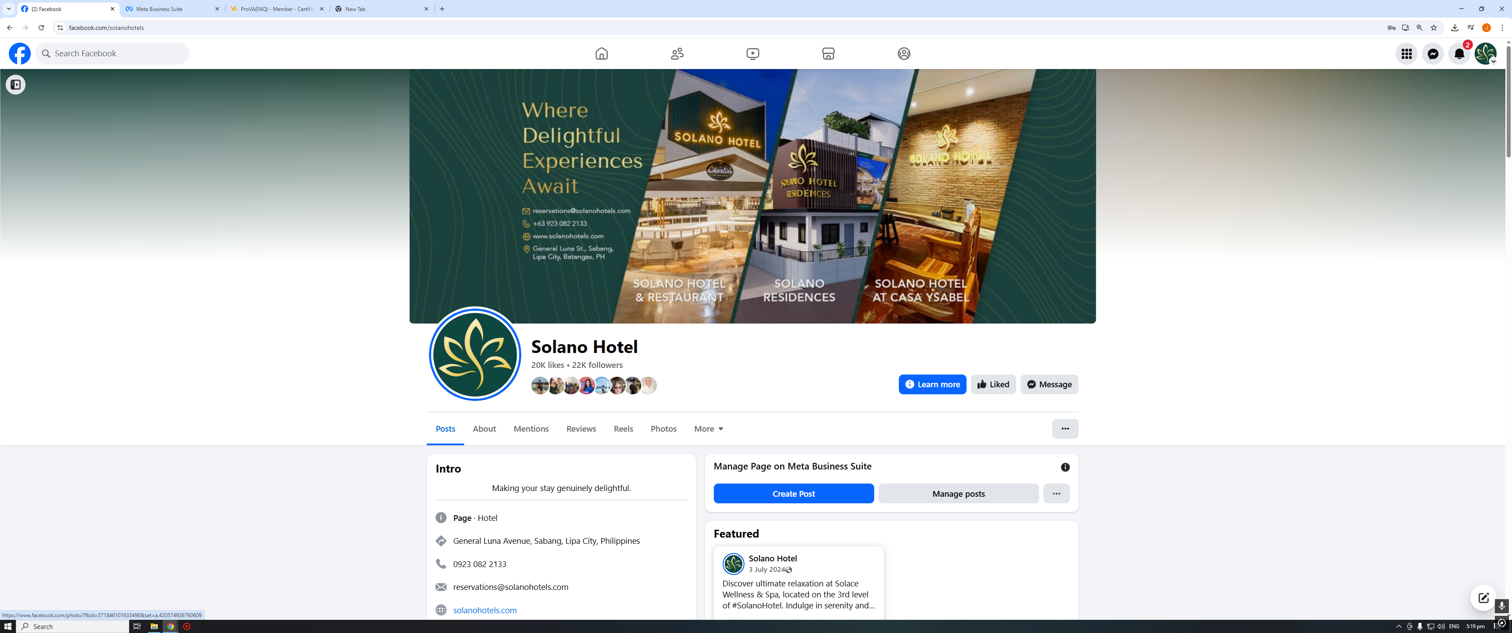This screenshot has width=1512, height=633.
Task: Switch to the Posts tab
Action: (445, 429)
